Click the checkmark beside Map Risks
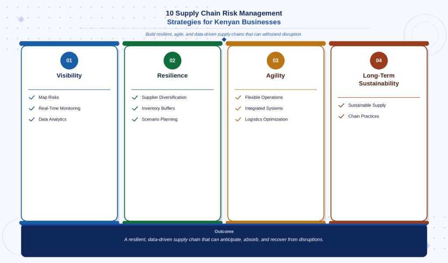This screenshot has height=263, width=448. (x=31, y=97)
